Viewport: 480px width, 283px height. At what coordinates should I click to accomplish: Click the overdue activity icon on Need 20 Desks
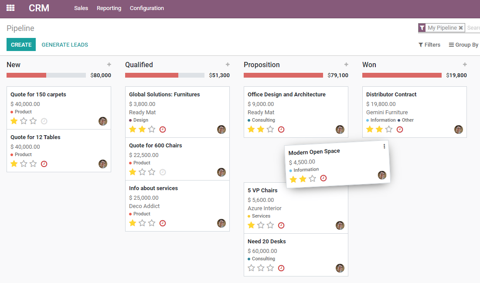tap(281, 268)
